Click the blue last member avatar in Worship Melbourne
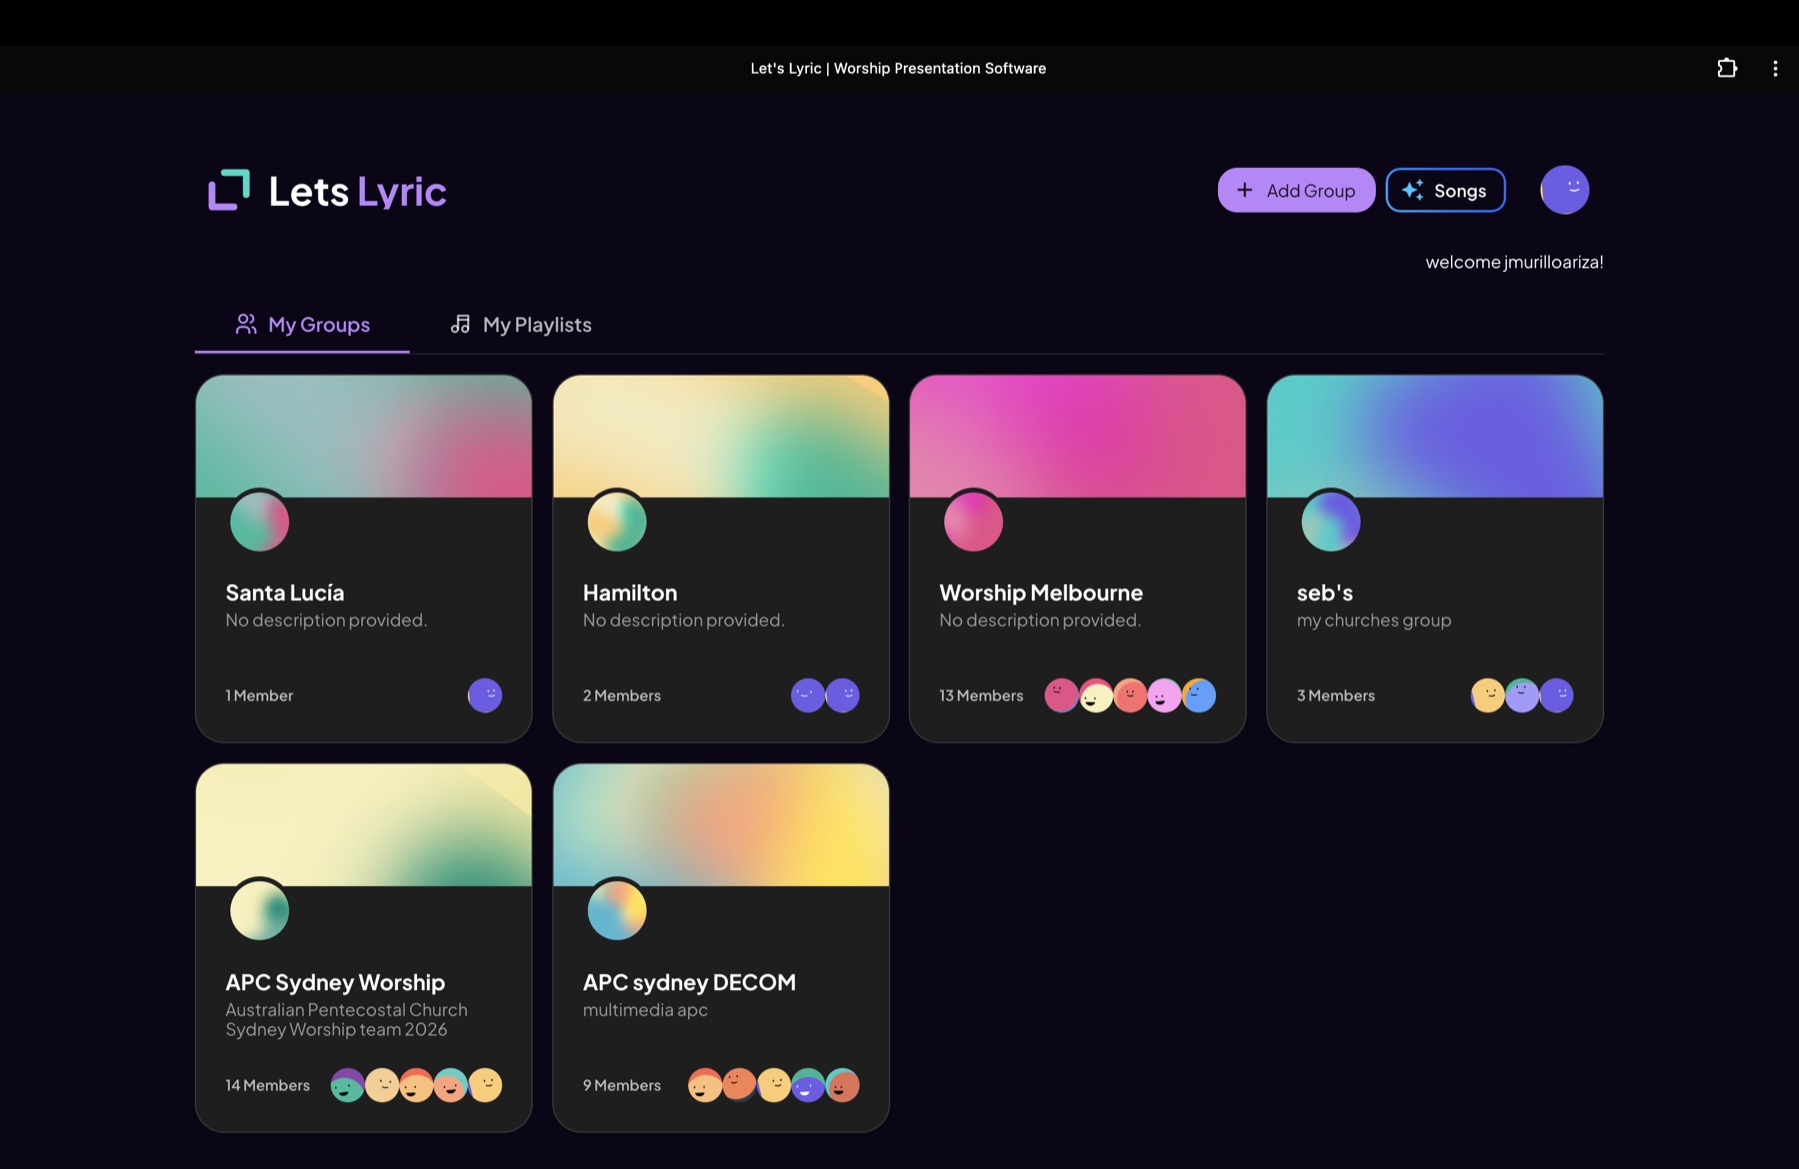 coord(1199,695)
